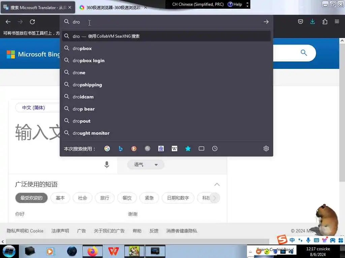Search history via the clock icon
The image size is (345, 258).
(x=215, y=148)
